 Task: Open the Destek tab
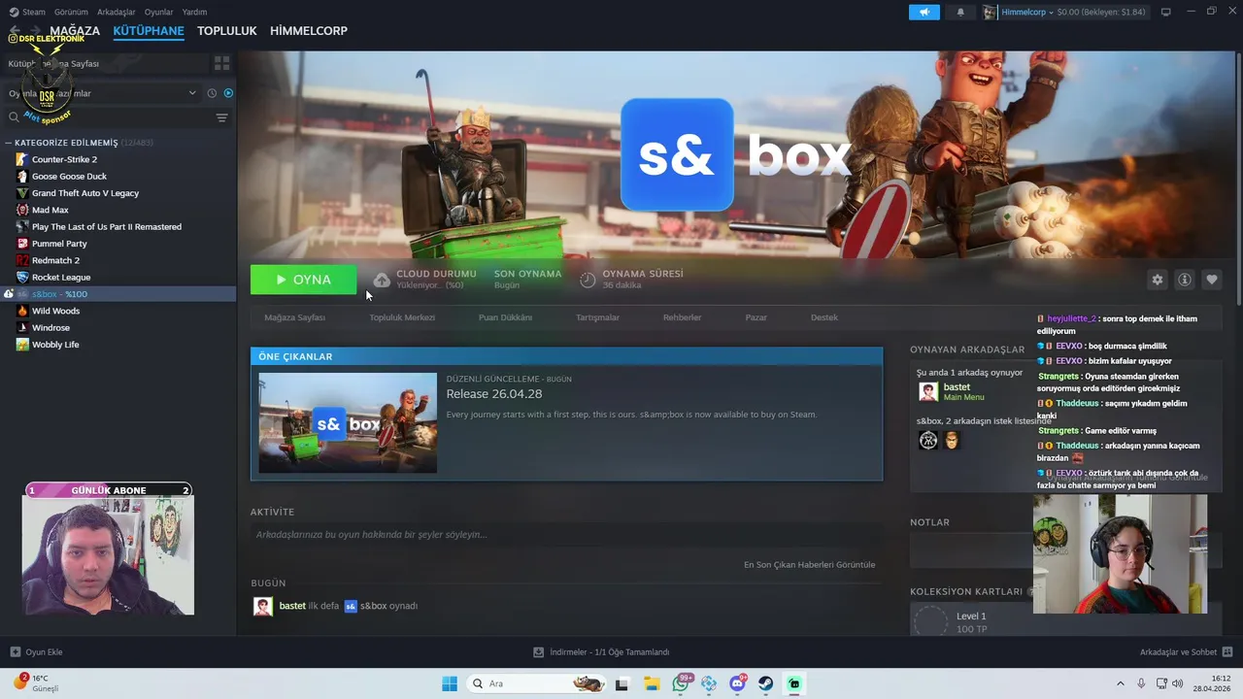[x=824, y=317]
